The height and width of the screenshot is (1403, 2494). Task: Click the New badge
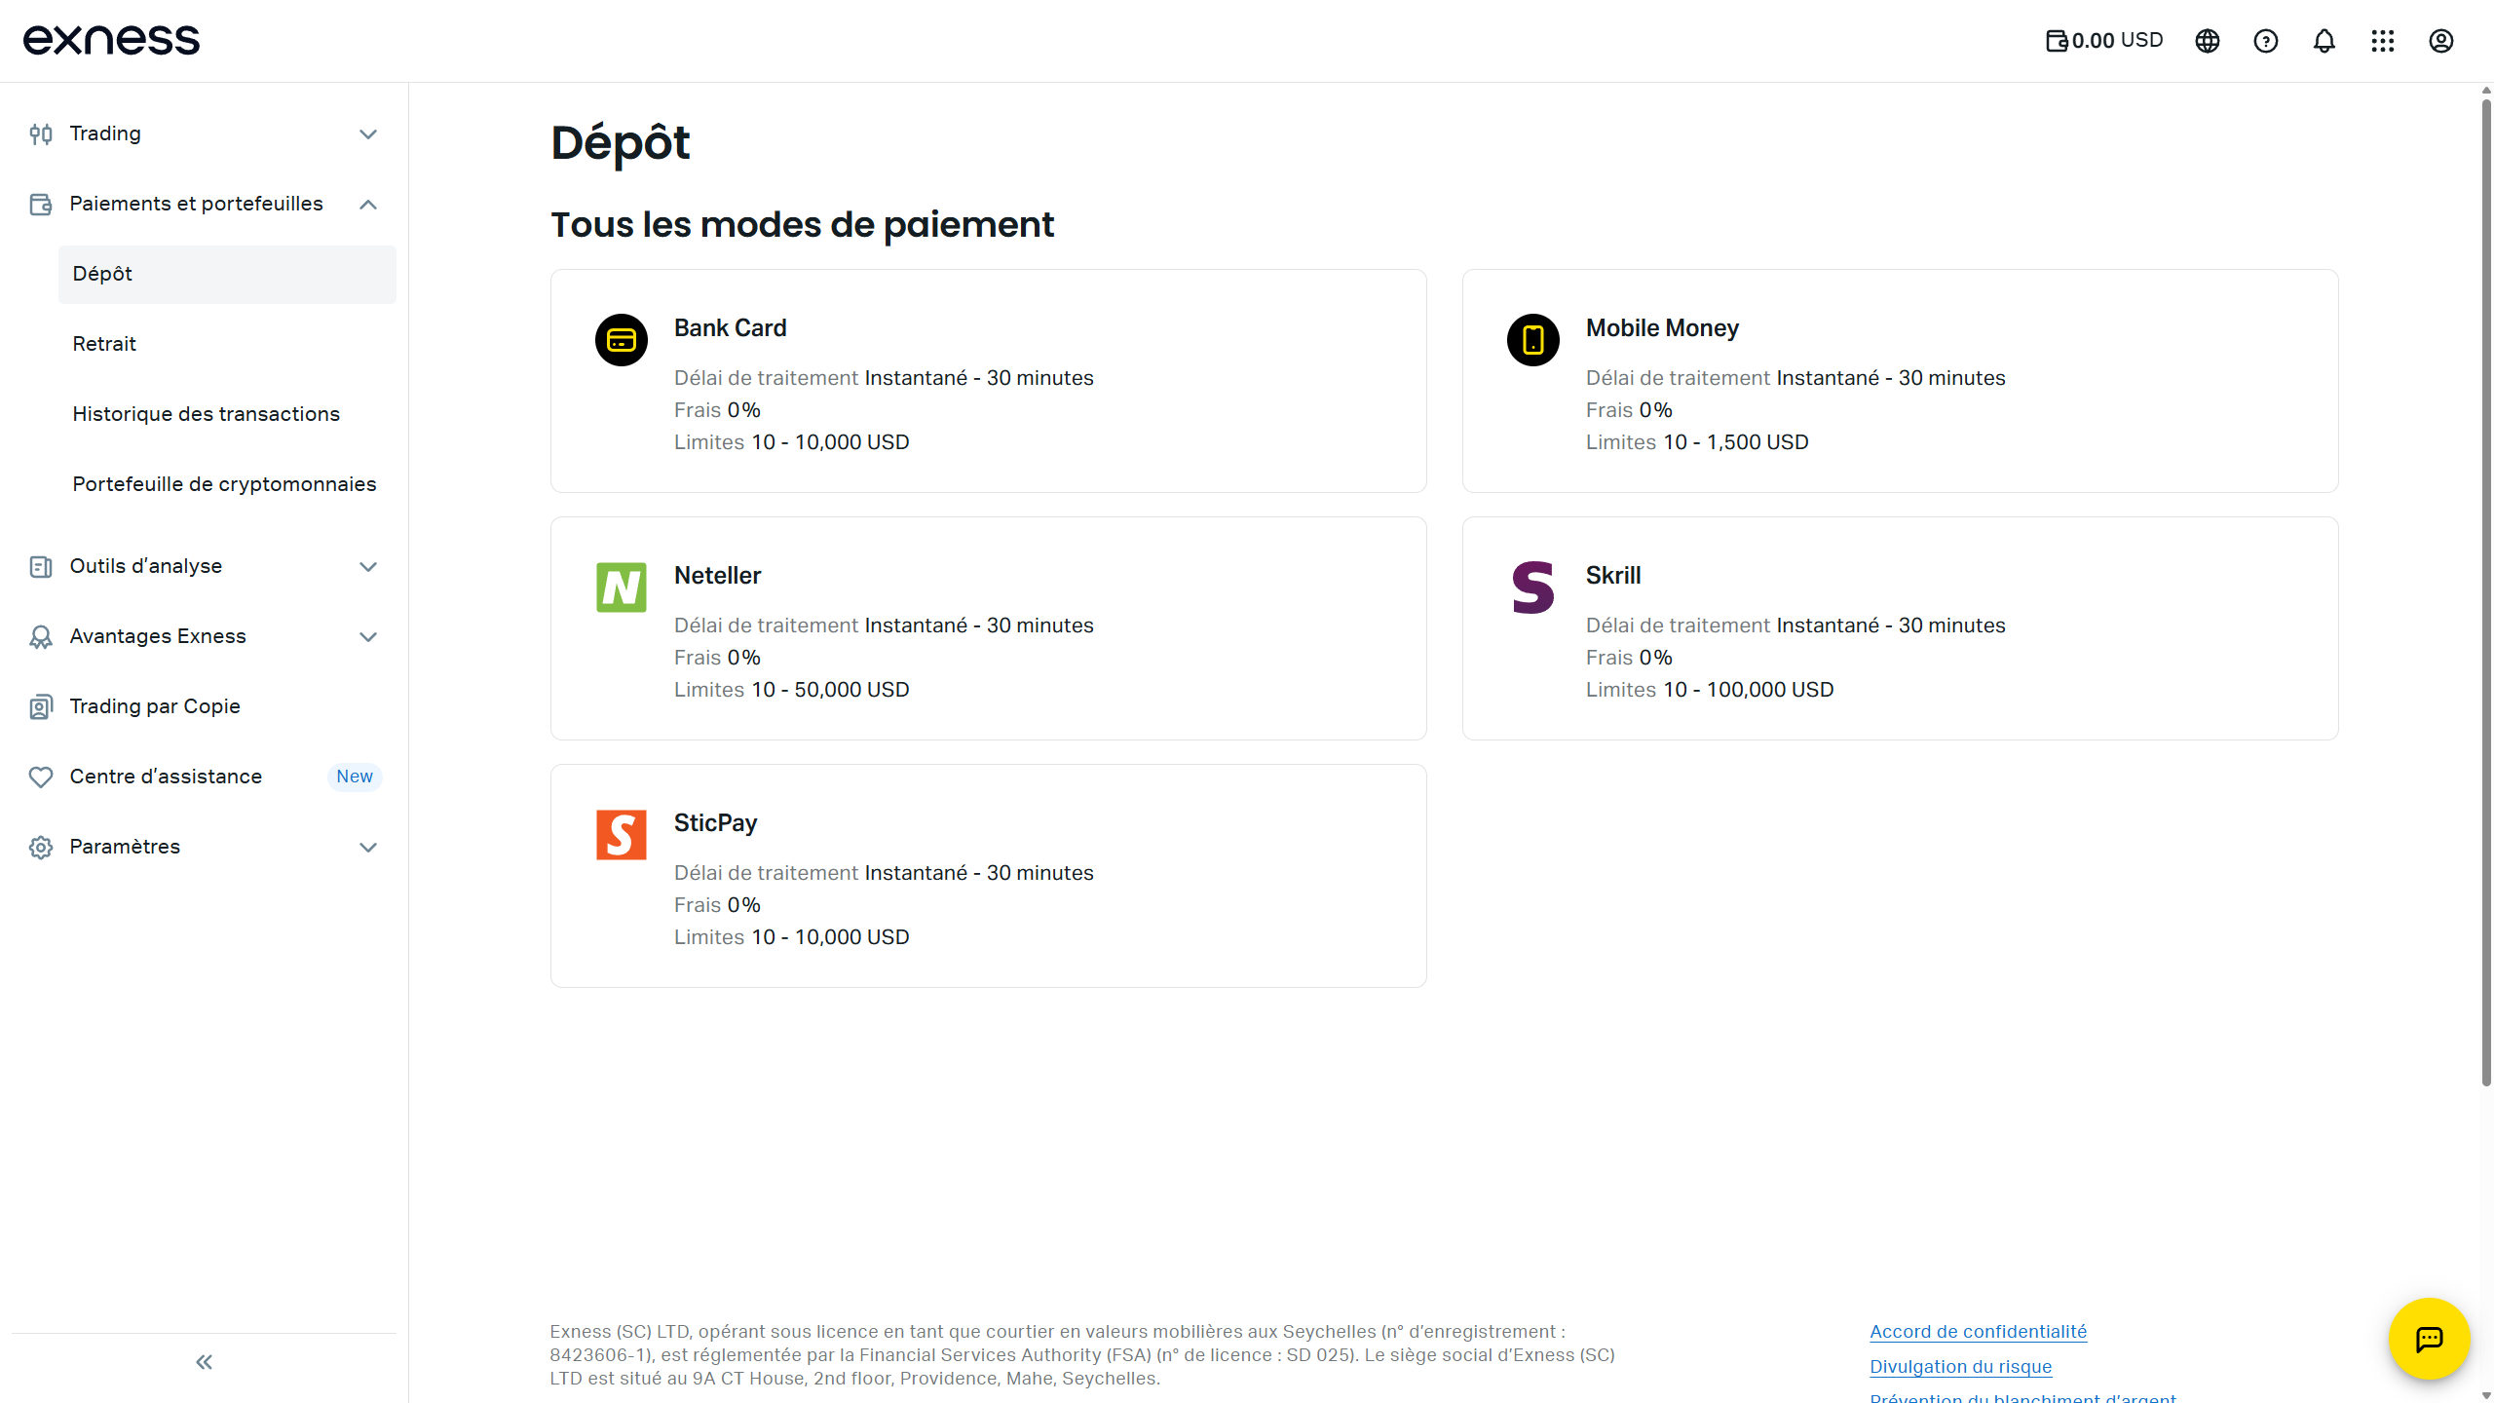(x=355, y=777)
